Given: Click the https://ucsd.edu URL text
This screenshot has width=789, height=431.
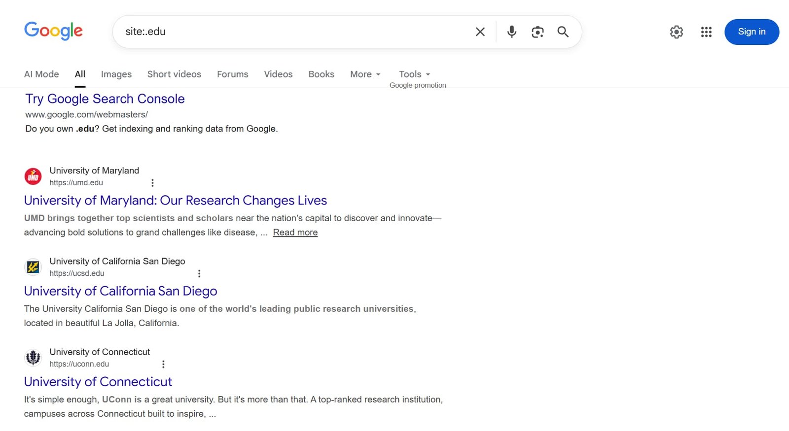Looking at the screenshot, I should point(77,273).
